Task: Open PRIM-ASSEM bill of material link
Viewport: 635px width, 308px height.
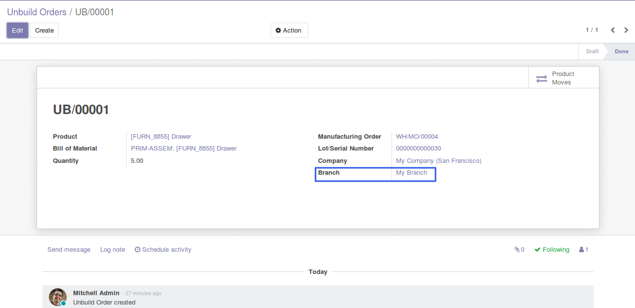Action: point(184,149)
